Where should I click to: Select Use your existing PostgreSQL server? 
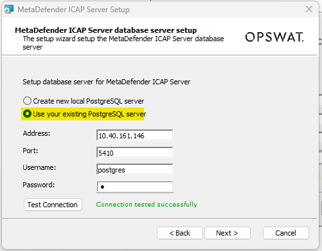click(84, 114)
